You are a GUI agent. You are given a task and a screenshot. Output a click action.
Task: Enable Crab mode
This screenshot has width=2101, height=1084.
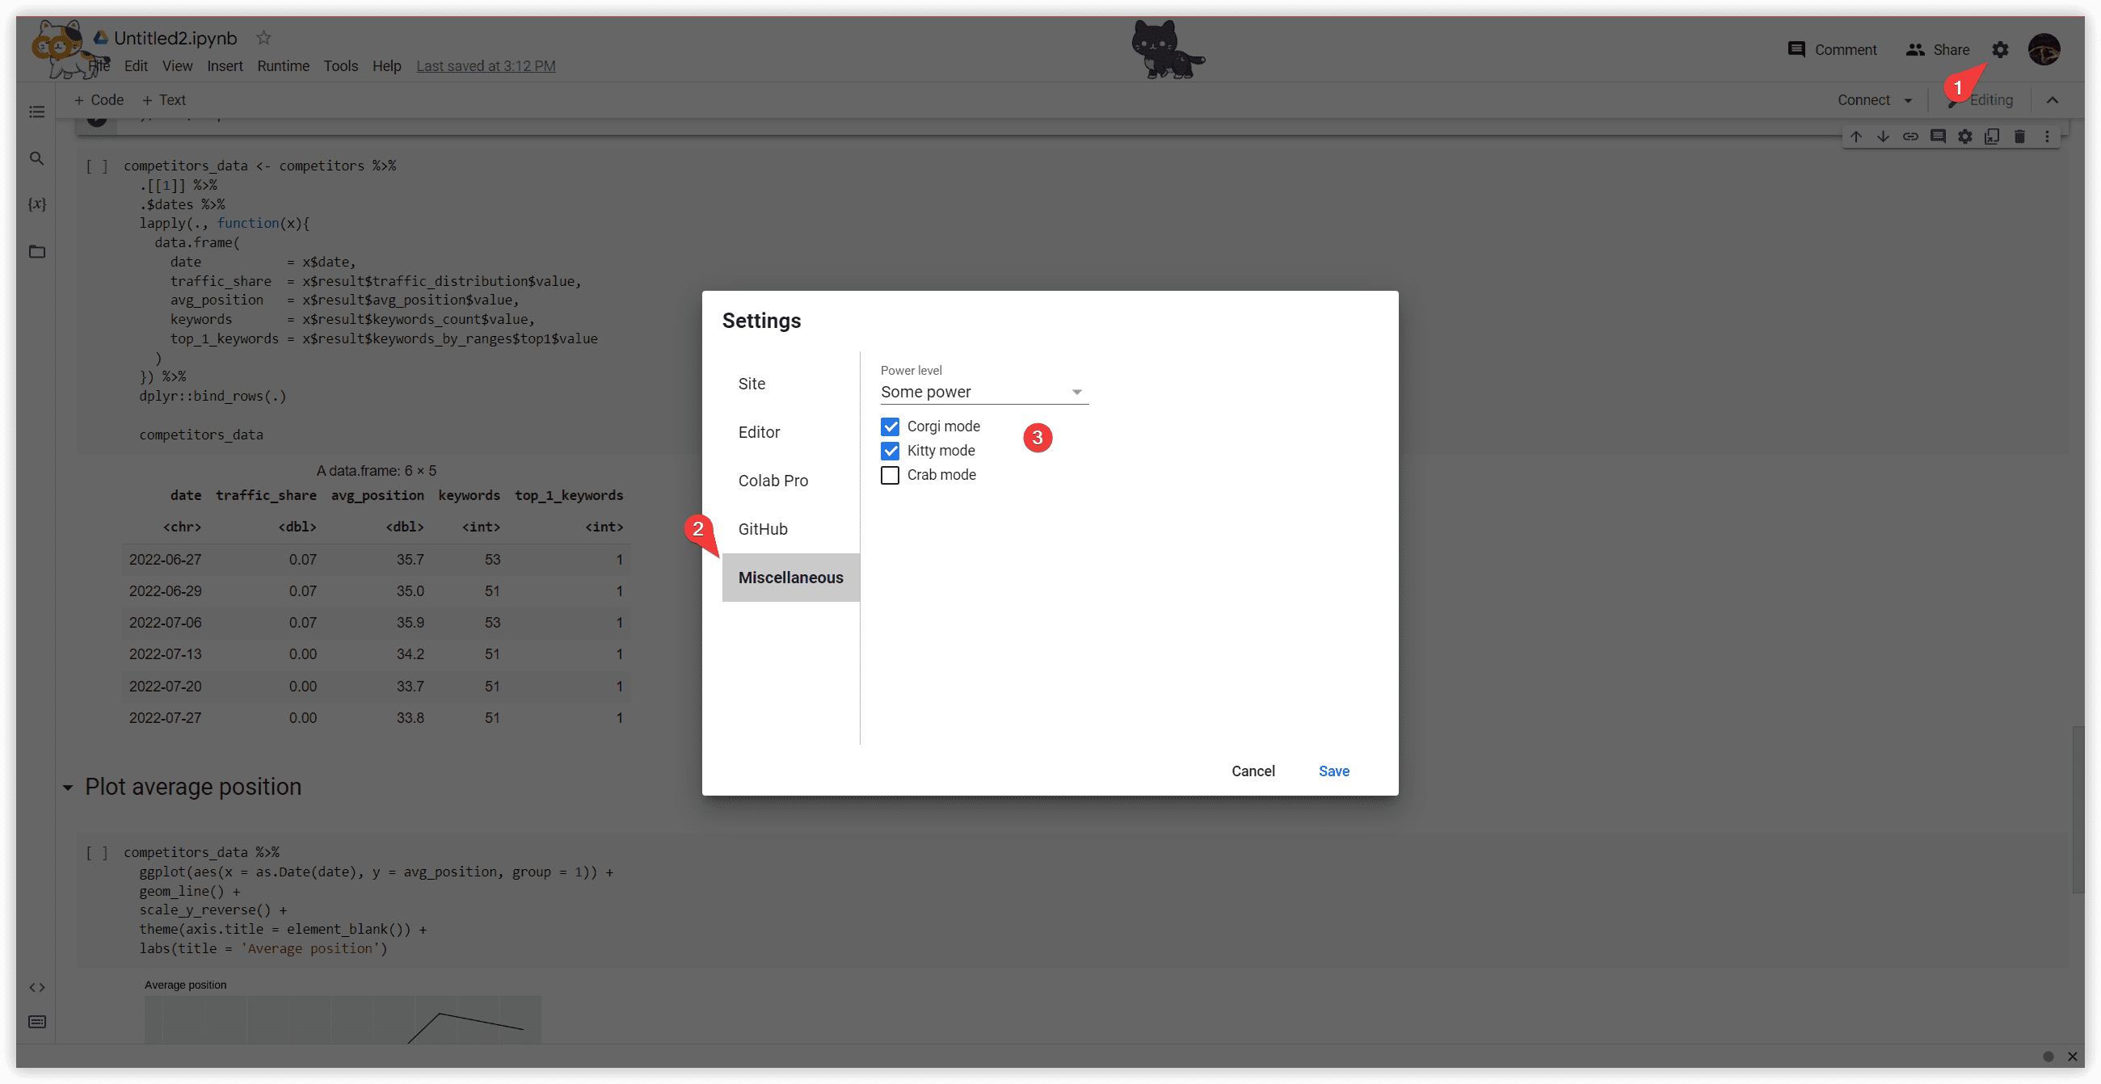point(890,474)
